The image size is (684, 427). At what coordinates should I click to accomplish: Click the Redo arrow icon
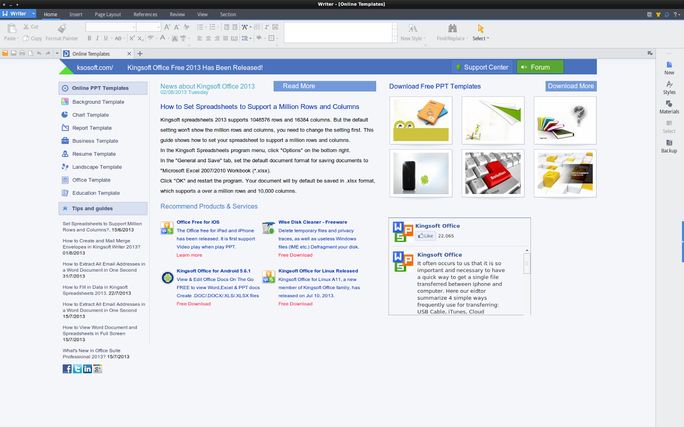click(48, 53)
